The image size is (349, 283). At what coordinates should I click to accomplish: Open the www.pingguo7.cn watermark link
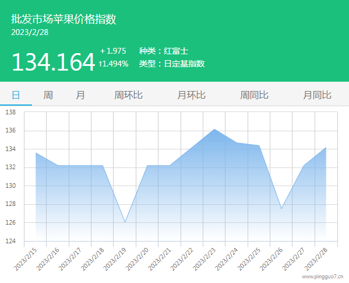click(323, 277)
